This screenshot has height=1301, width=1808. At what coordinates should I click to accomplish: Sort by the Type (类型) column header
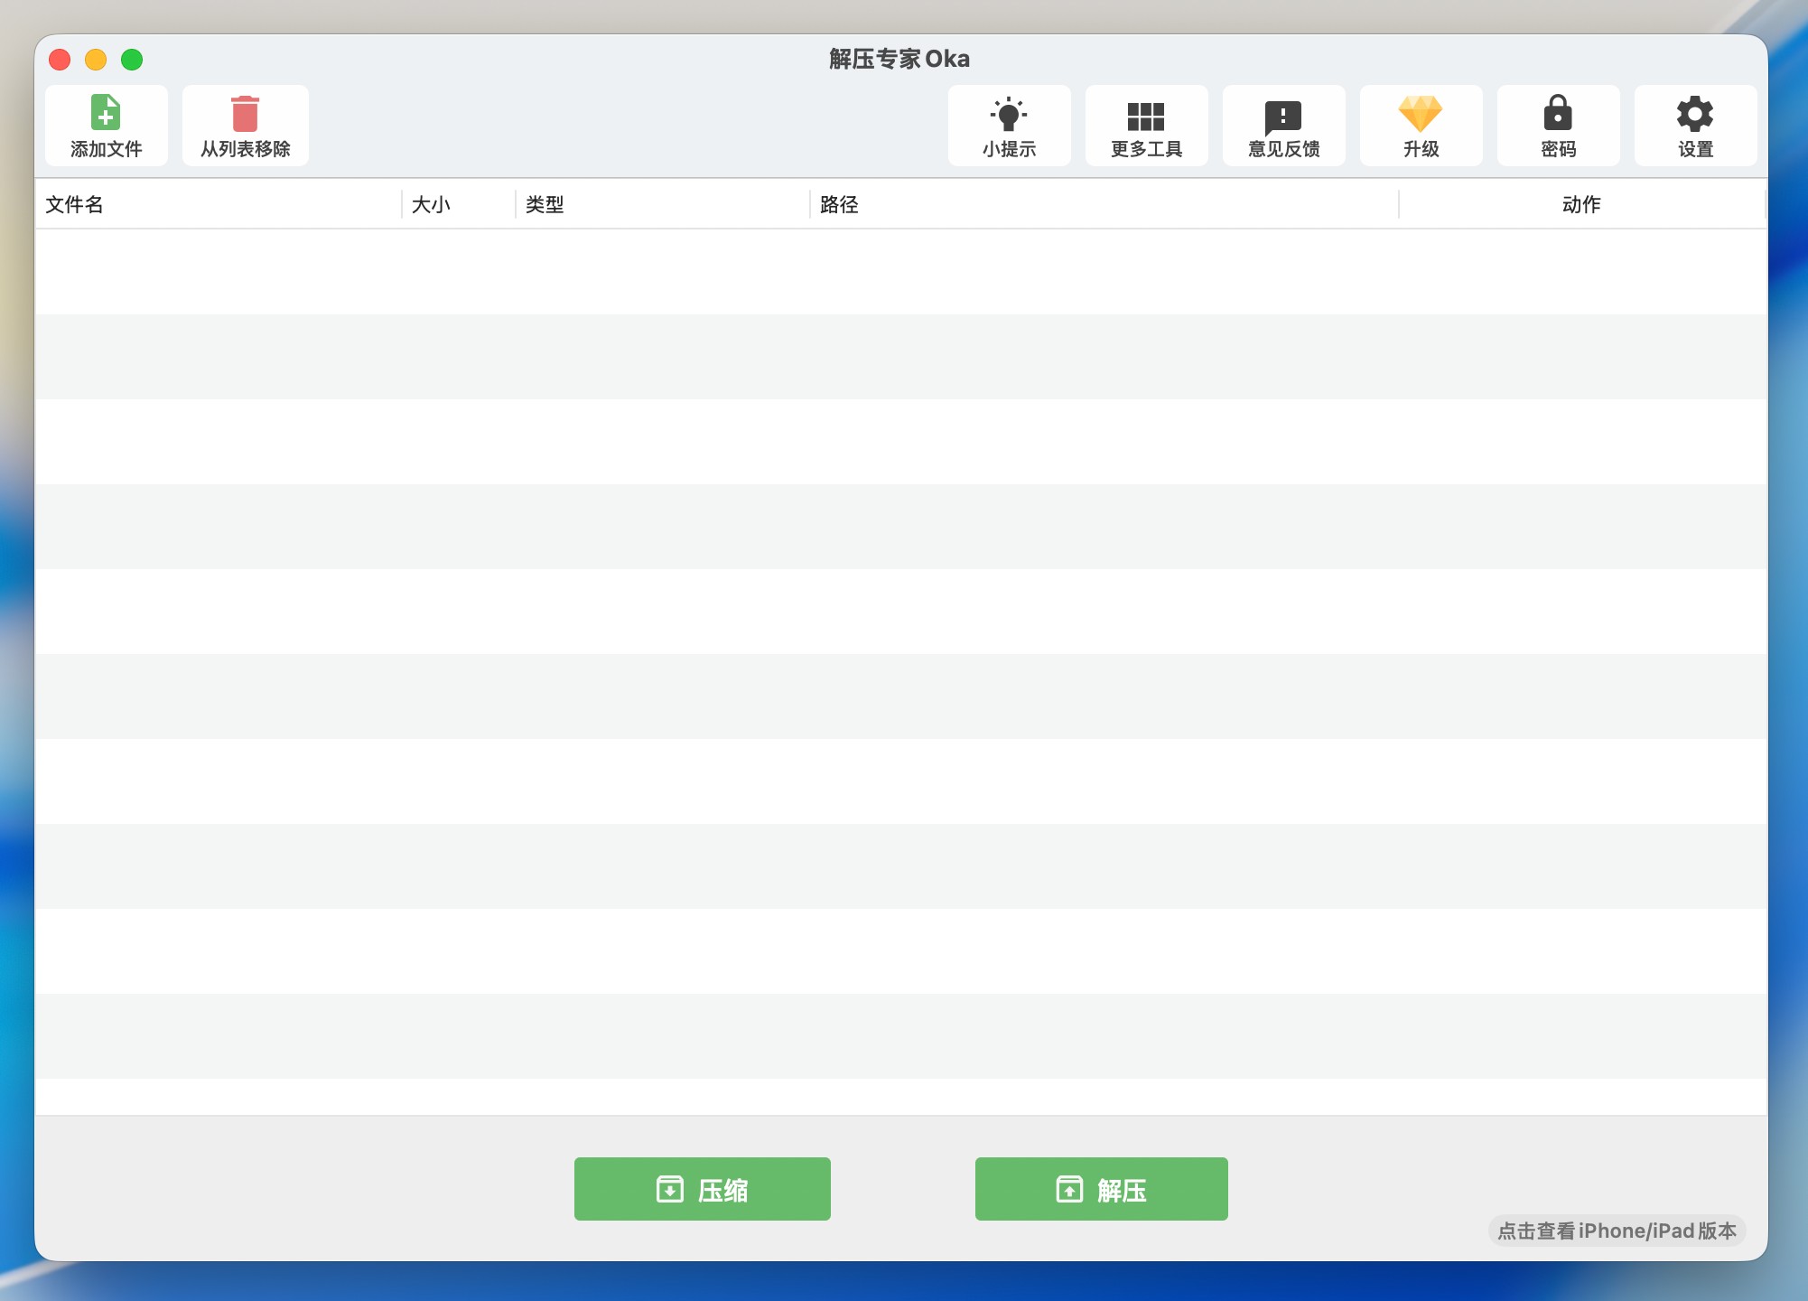(x=545, y=205)
